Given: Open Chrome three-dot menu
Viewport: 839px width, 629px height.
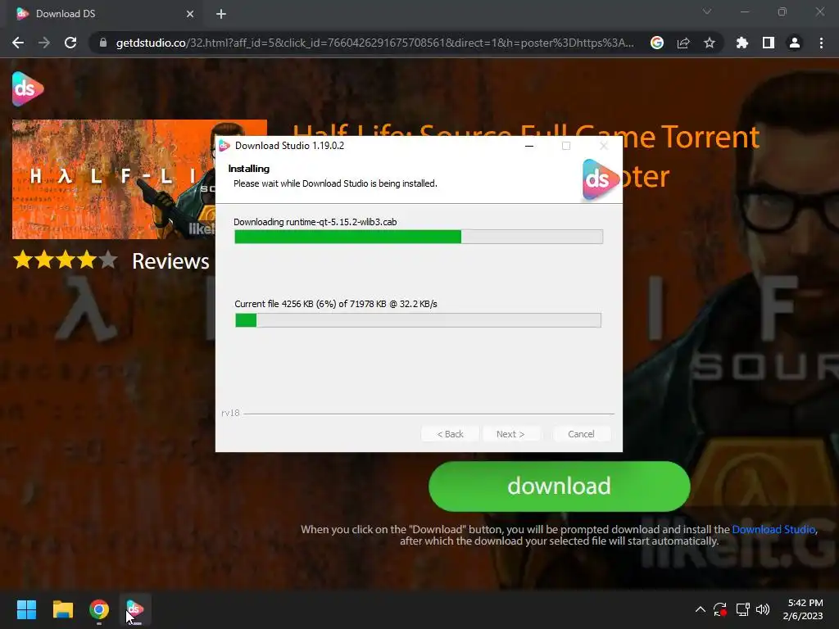Looking at the screenshot, I should [821, 43].
